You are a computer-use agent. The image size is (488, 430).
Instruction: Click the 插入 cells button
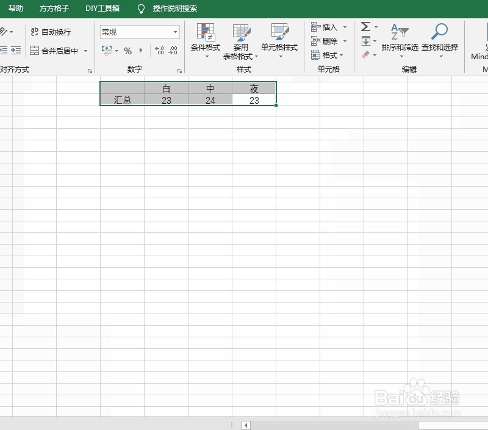click(x=325, y=27)
